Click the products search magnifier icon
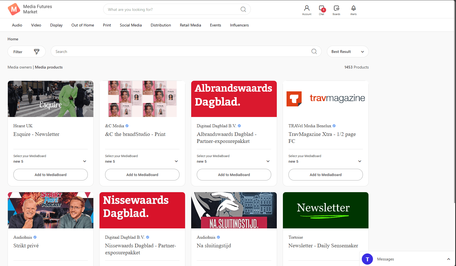The height and width of the screenshot is (266, 456). pyautogui.click(x=314, y=52)
